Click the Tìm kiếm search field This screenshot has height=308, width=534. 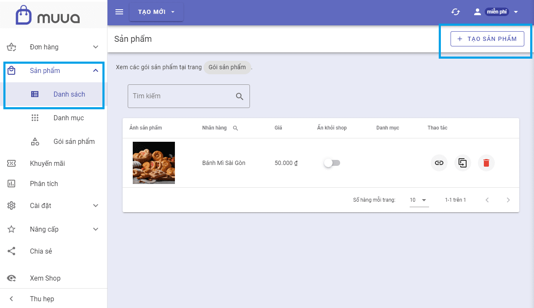(x=181, y=96)
